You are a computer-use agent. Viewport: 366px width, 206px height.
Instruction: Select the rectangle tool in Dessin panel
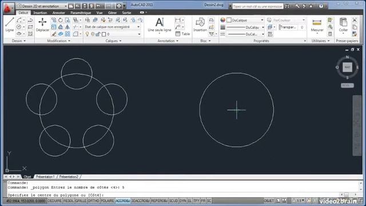tap(30, 27)
